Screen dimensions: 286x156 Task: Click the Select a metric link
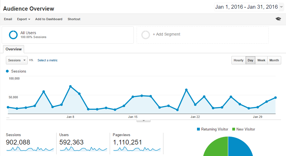point(47,60)
